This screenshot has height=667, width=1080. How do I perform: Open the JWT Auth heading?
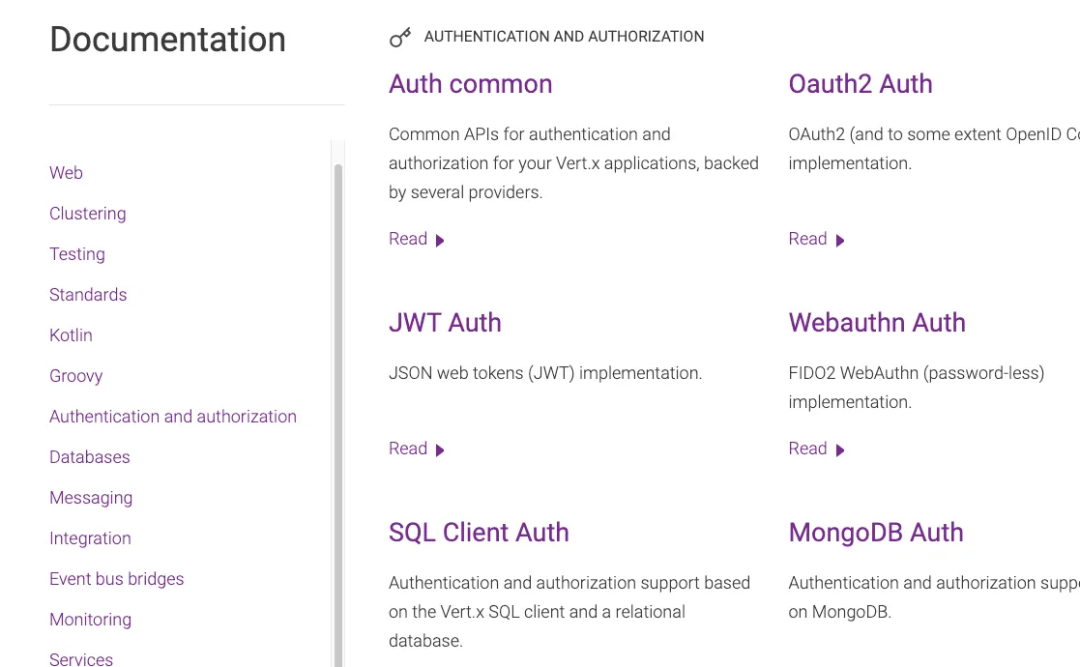[445, 323]
